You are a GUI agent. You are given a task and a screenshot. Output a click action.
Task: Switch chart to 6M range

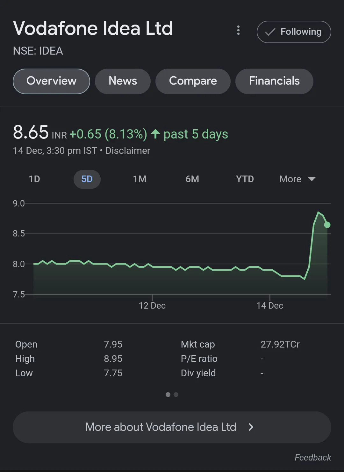[x=192, y=179]
